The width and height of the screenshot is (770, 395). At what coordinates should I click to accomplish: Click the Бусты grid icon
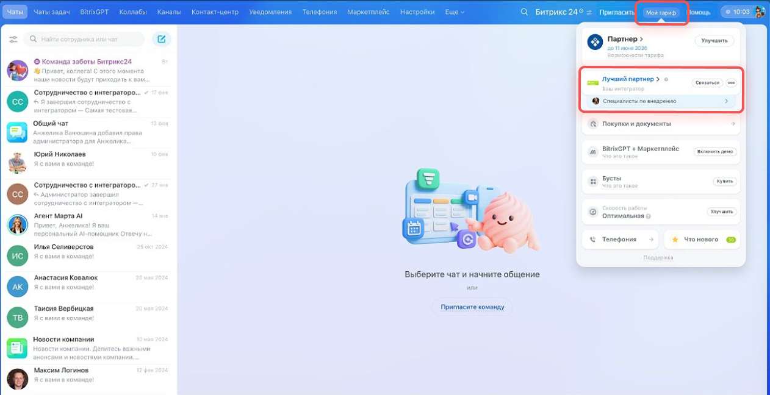(x=592, y=182)
